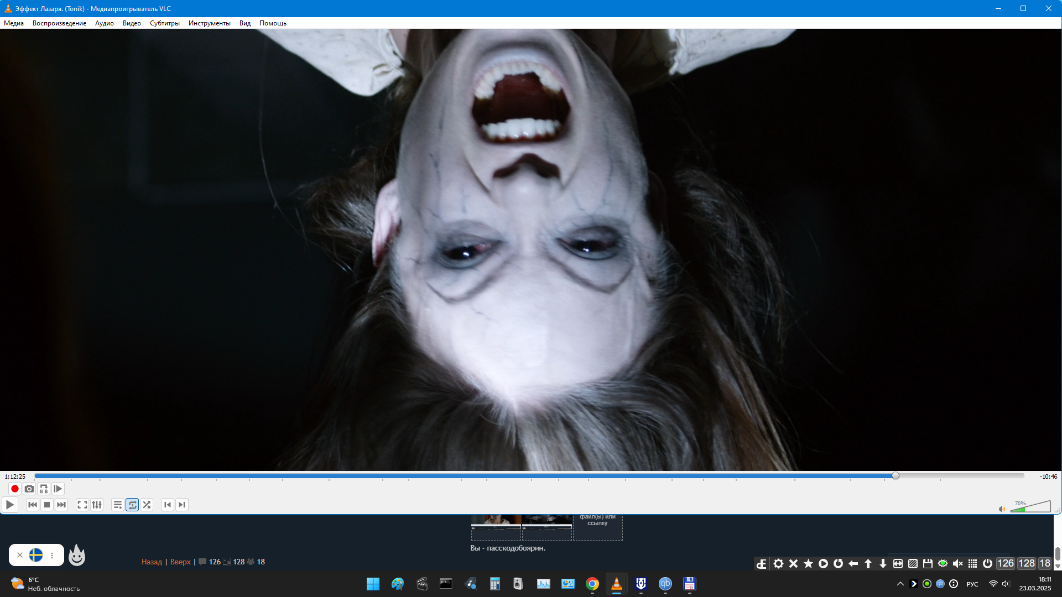1062x597 pixels.
Task: Click the up arrow icon in bottom toolbar
Action: pos(868,563)
